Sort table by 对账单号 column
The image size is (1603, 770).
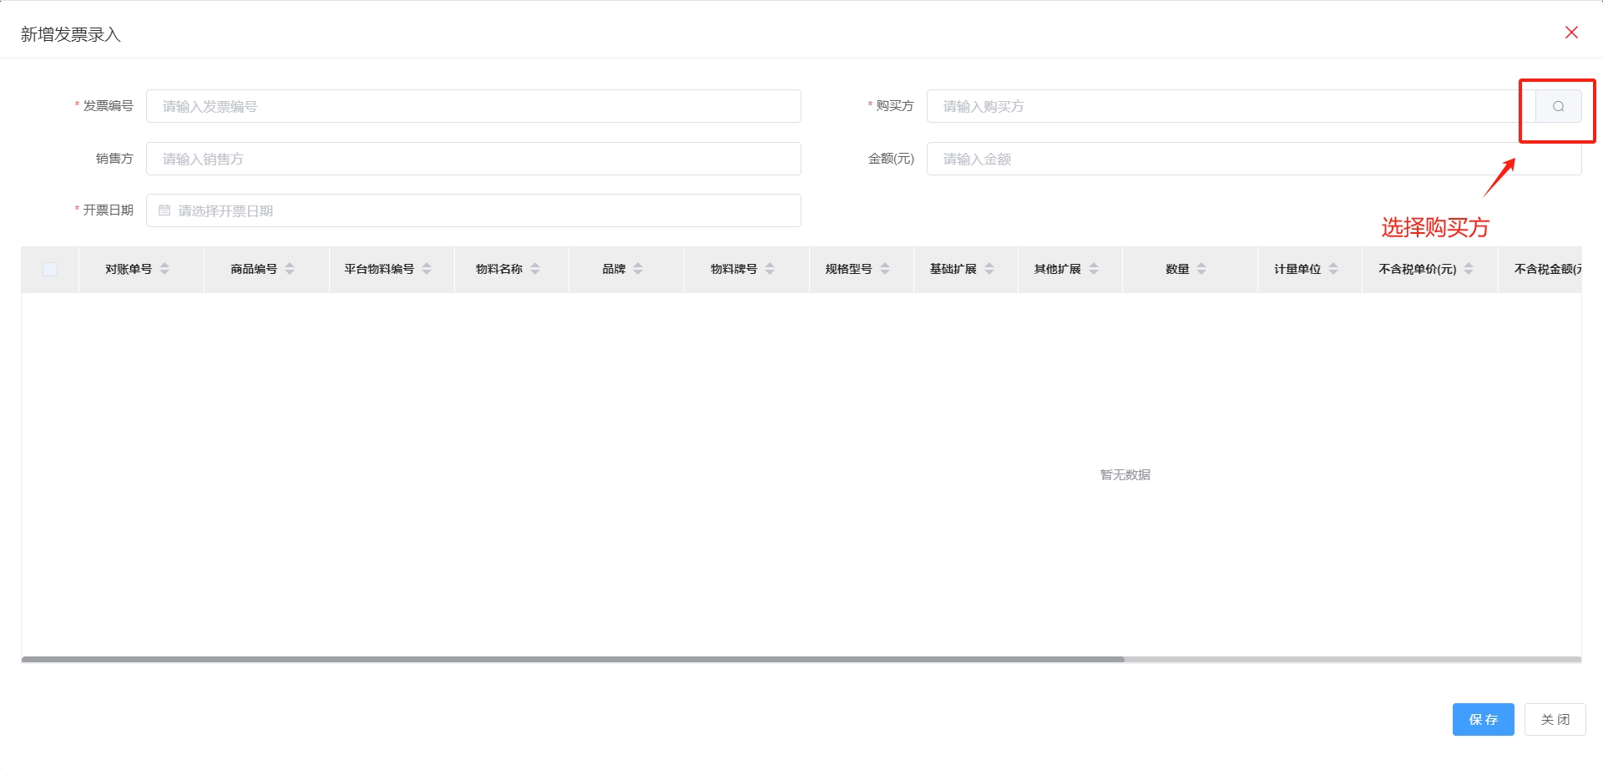(164, 269)
